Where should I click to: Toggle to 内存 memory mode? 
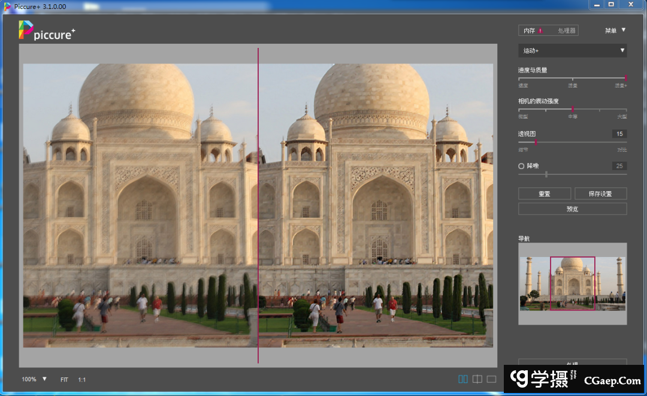click(529, 31)
